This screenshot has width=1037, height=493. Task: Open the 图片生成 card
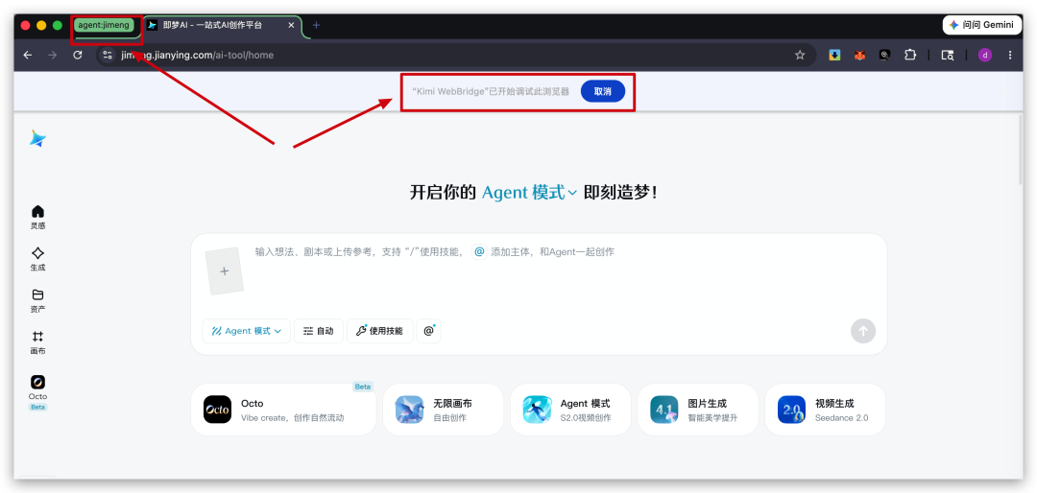click(698, 410)
